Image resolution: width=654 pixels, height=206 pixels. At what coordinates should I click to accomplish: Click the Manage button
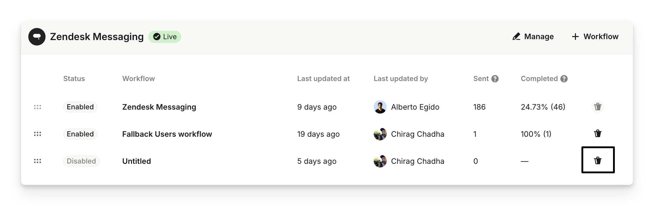[533, 37]
